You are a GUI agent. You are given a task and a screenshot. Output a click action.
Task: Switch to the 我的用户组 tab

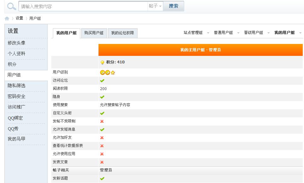(x=66, y=33)
